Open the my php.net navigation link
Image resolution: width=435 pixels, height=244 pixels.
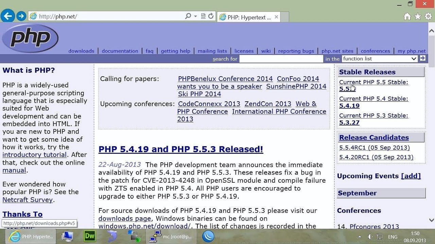pyautogui.click(x=412, y=51)
